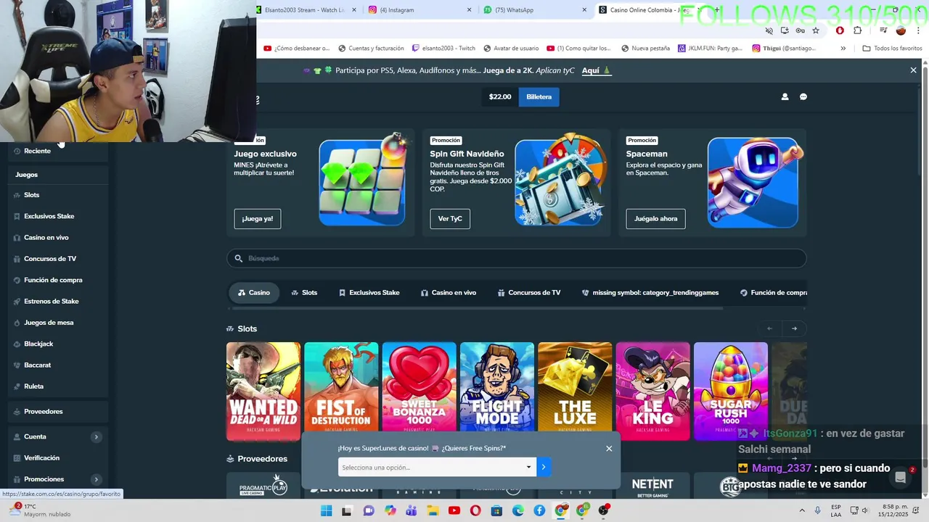Open the 'Todos los favoritos' bookmarks folder
The image size is (929, 522).
(x=892, y=49)
